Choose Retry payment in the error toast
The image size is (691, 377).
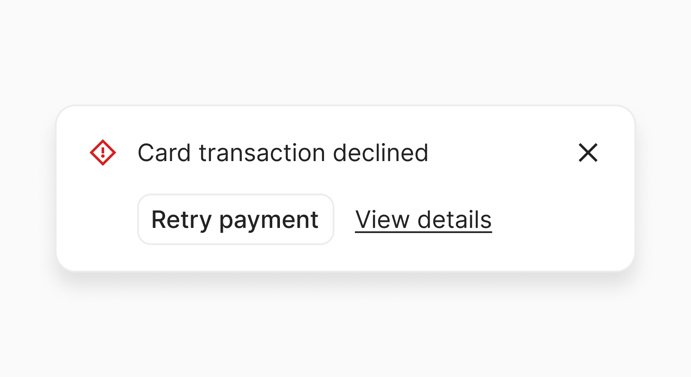coord(235,220)
